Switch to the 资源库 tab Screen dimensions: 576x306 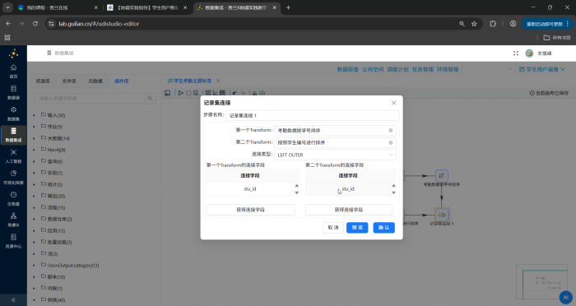[43, 81]
